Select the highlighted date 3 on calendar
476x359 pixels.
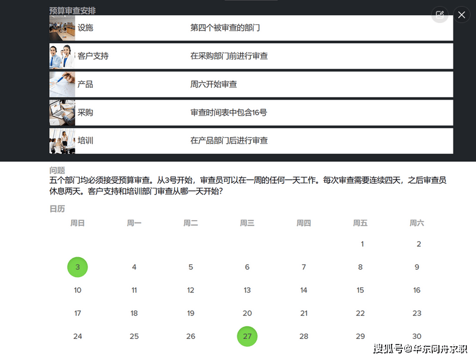[78, 267]
